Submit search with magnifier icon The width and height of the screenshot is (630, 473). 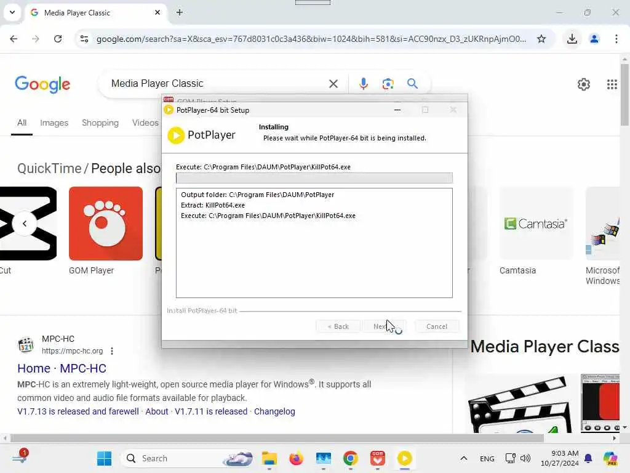[412, 84]
